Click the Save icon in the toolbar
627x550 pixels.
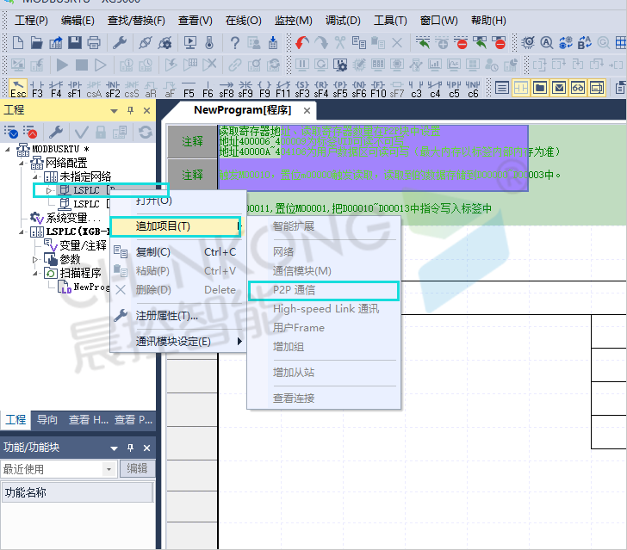point(75,42)
